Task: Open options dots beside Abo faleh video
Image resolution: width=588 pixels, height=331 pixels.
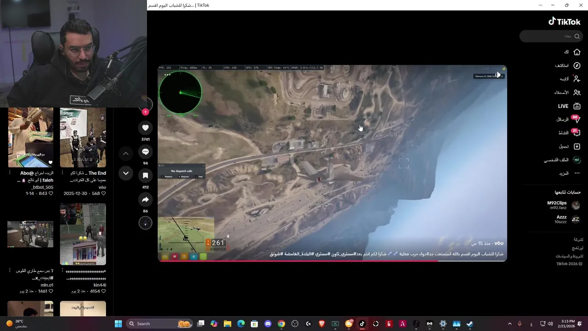Action: pyautogui.click(x=10, y=173)
